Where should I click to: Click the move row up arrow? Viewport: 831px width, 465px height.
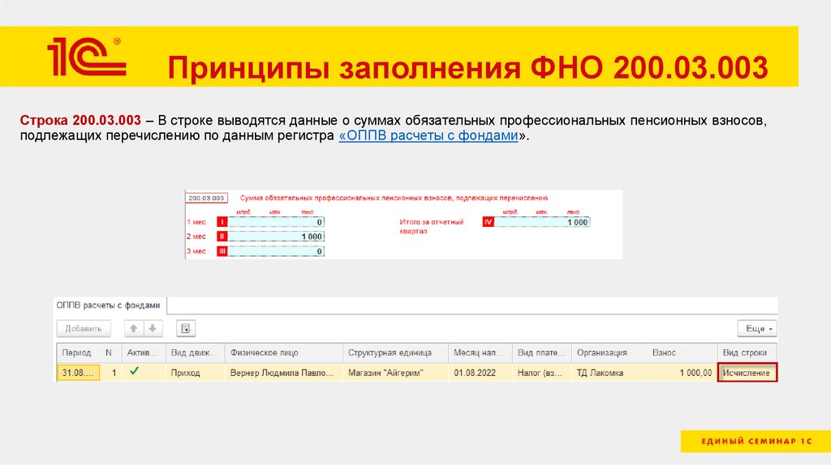pyautogui.click(x=133, y=328)
